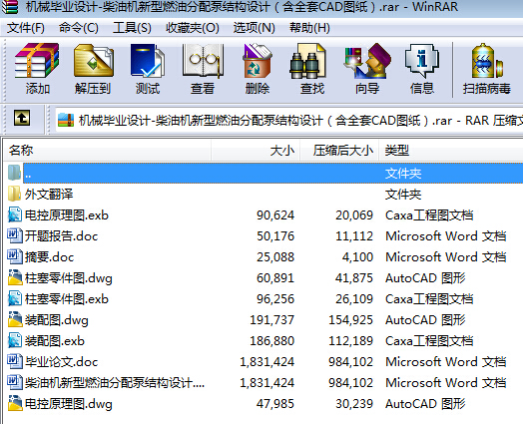Image resolution: width=523 pixels, height=424 pixels.
Task: Select the 开题报告.doc Word icon
Action: tap(15, 236)
